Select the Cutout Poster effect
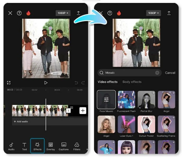The height and width of the screenshot is (158, 182). tap(146, 124)
